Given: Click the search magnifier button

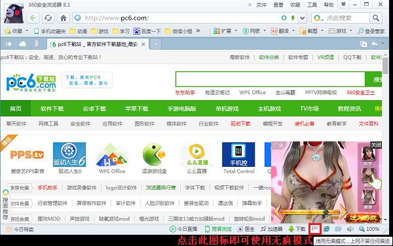Looking at the screenshot, I should (376, 18).
